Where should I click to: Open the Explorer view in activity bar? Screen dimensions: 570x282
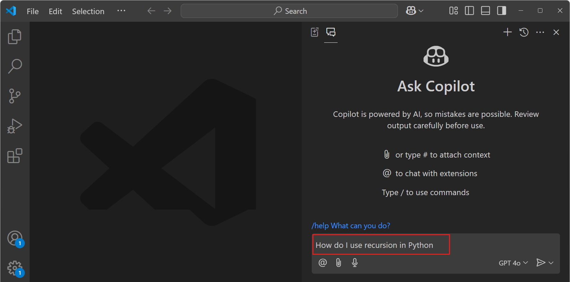(15, 37)
